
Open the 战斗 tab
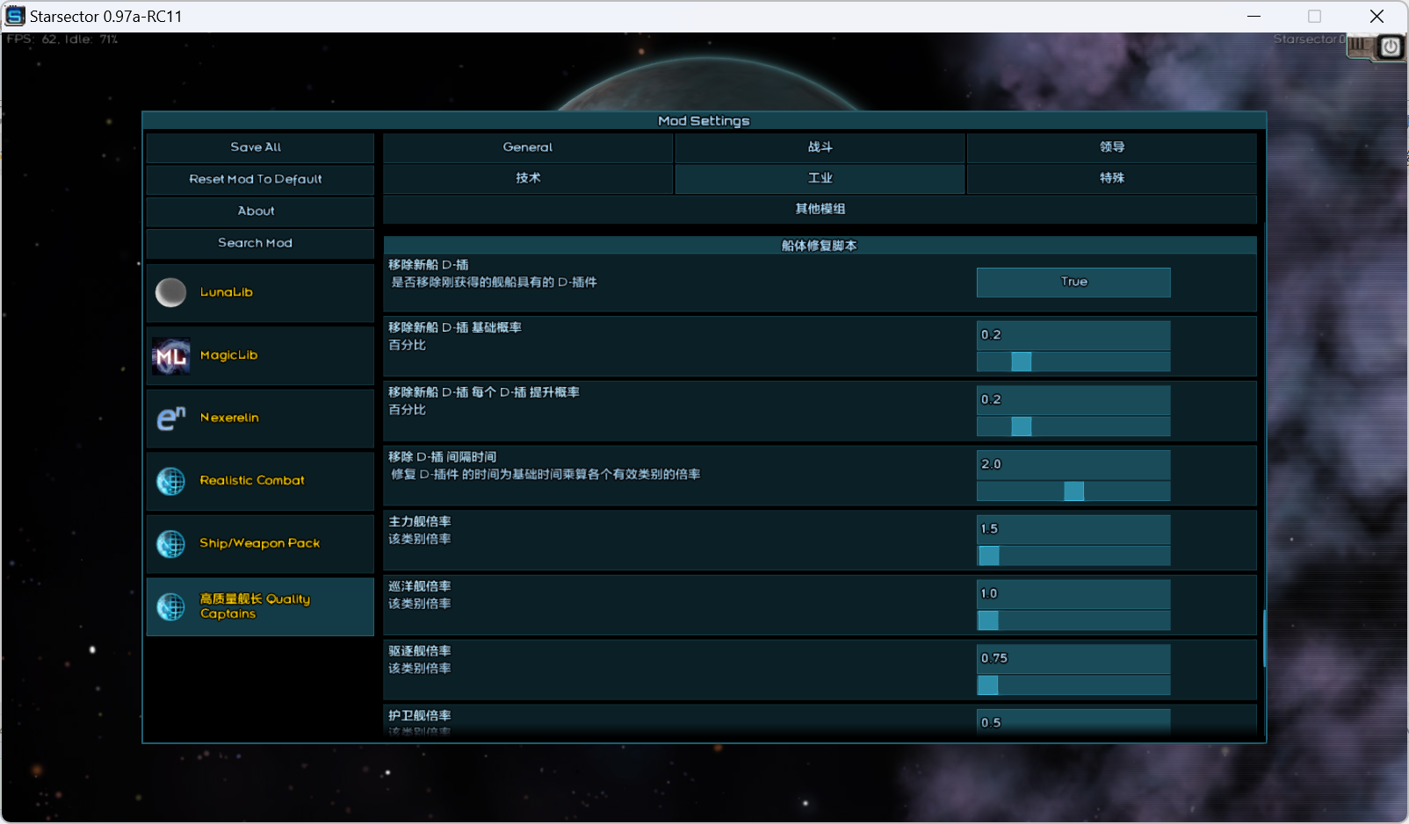pyautogui.click(x=820, y=147)
